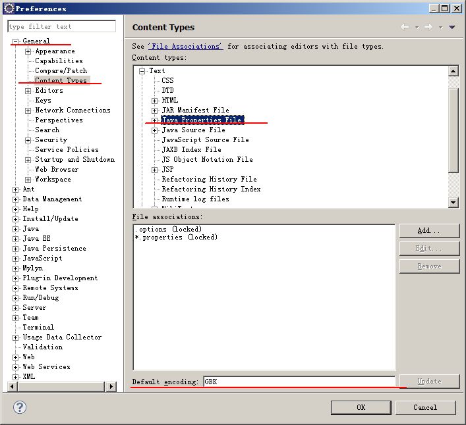This screenshot has width=466, height=425.
Task: Select Validation preference page
Action: tap(42, 347)
